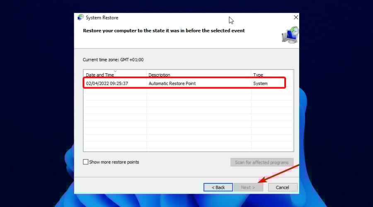Click Scan for affected programs button

coord(262,162)
